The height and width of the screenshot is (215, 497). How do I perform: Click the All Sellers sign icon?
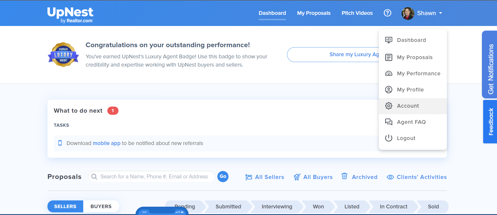point(249,177)
